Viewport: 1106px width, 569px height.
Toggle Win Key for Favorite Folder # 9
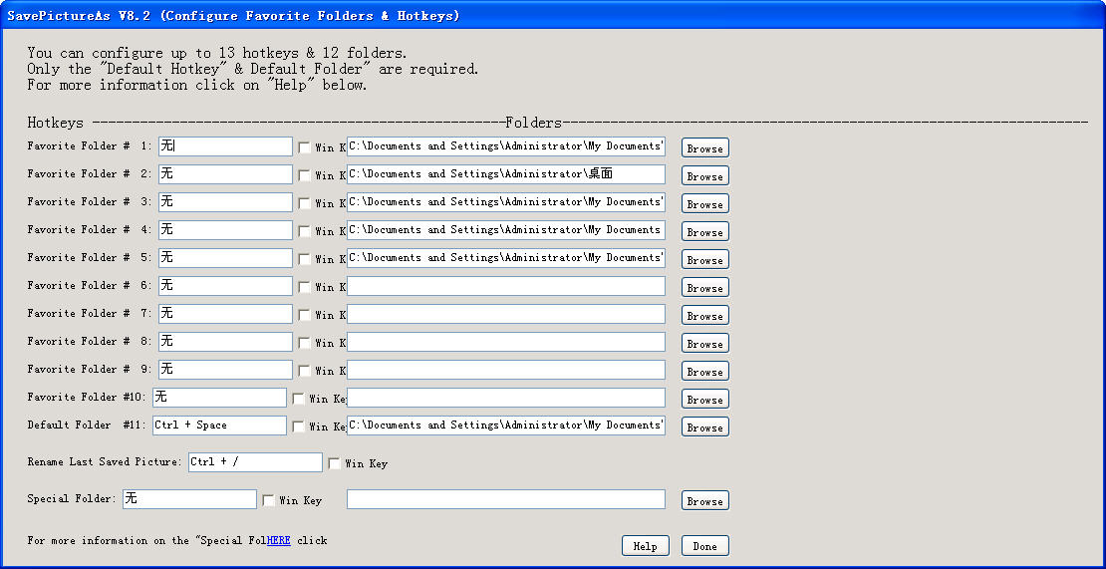coord(304,370)
